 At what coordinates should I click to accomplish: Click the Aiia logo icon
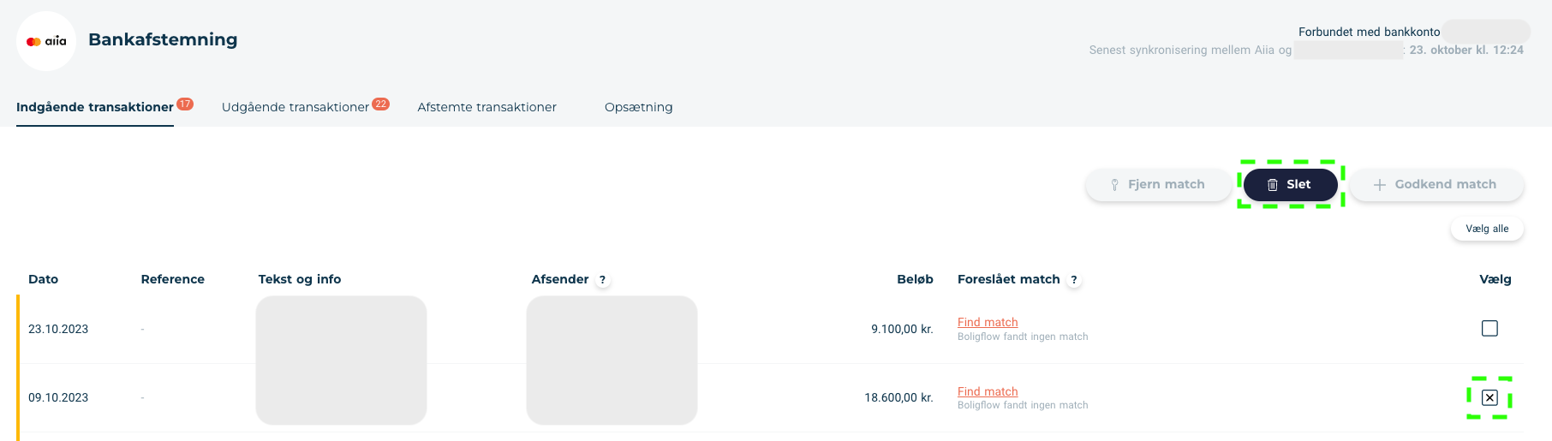46,41
